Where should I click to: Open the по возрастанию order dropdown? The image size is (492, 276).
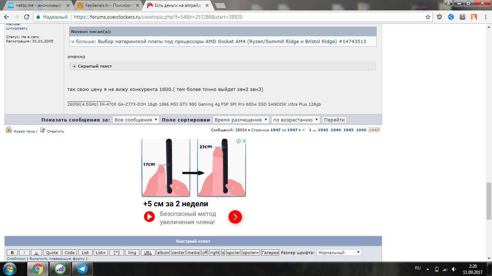296,120
